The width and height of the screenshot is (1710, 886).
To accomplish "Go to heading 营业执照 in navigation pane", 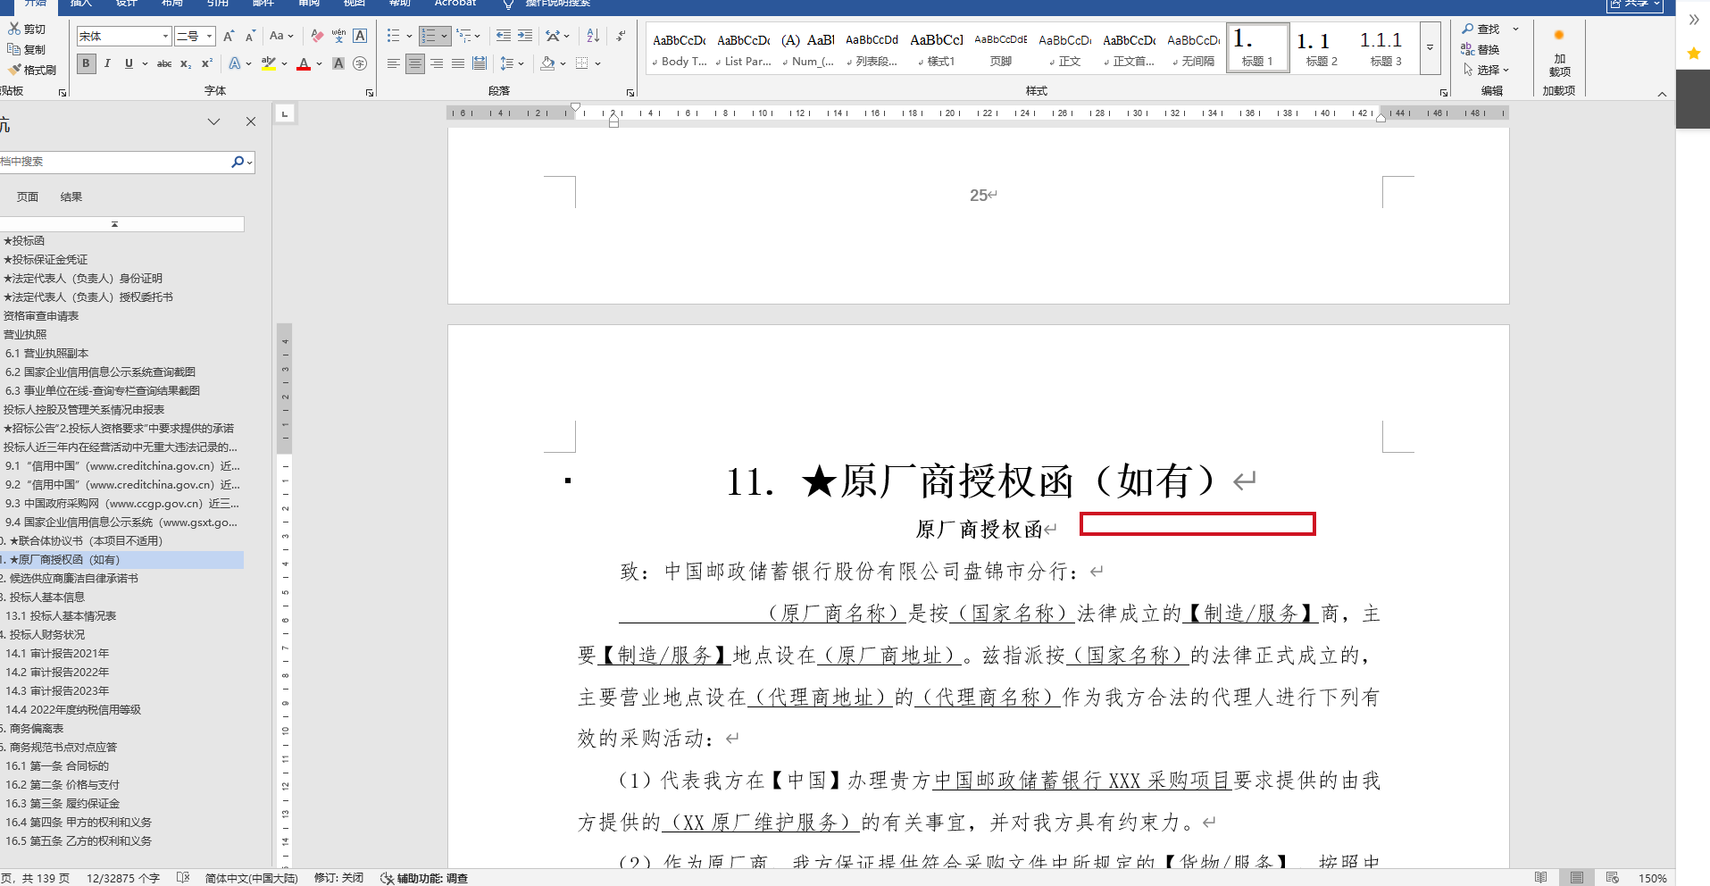I will click(25, 335).
